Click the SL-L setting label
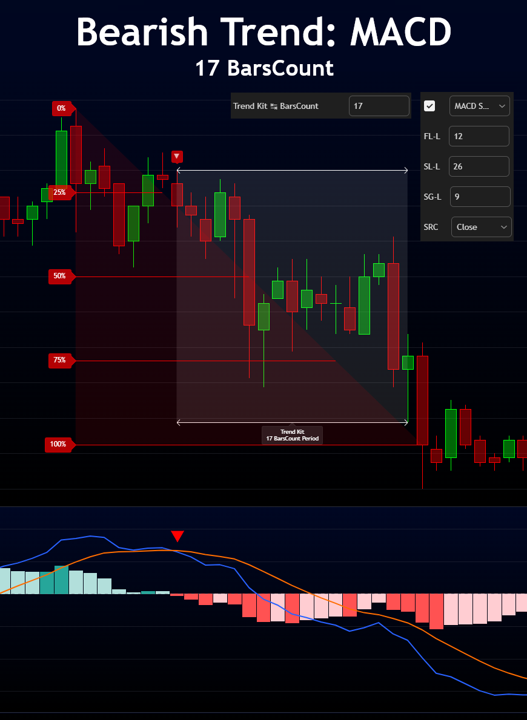Image resolution: width=527 pixels, height=720 pixels. tap(432, 166)
